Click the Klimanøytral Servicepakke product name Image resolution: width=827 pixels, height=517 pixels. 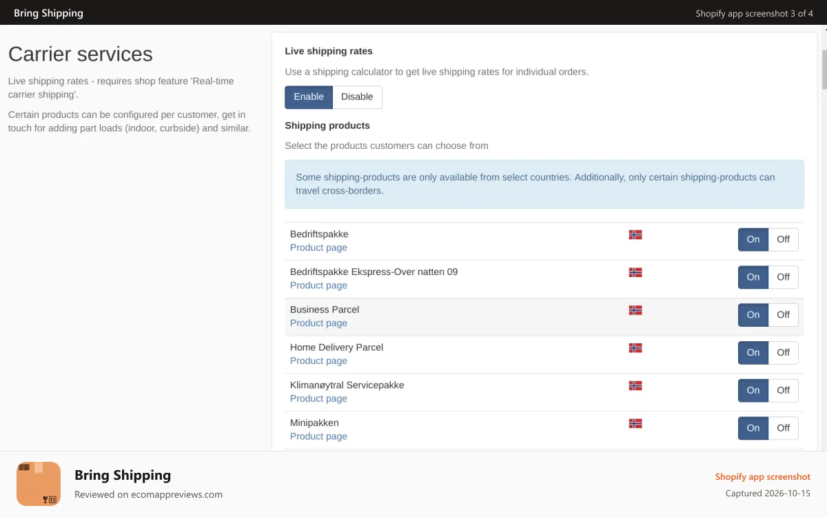point(347,385)
